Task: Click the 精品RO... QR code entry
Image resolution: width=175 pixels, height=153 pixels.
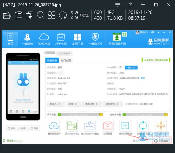Action: 142,33
